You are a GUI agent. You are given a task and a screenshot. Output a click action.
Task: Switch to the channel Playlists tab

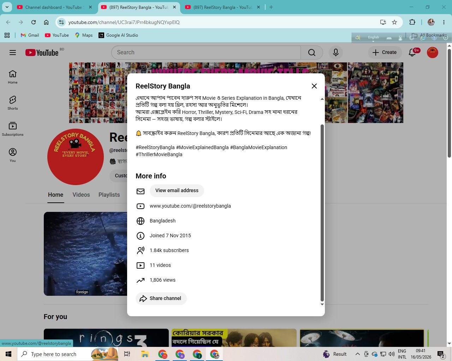pos(109,195)
